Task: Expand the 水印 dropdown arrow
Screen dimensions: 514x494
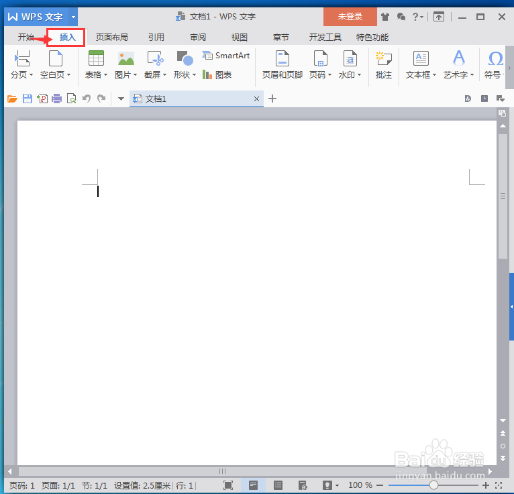Action: (x=359, y=75)
